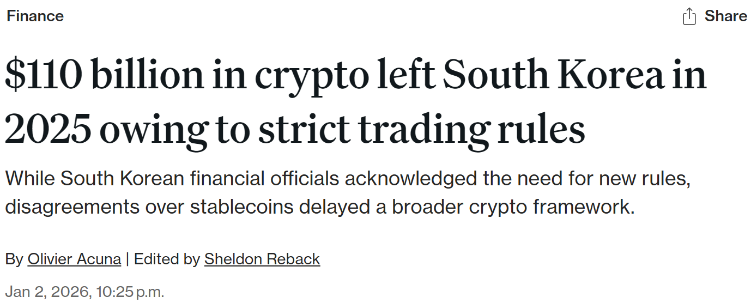Open Olivier Acuna's author page
Image resolution: width=751 pixels, height=303 pixels.
coord(74,259)
